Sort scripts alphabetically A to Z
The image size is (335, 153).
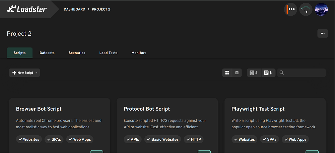(254, 73)
